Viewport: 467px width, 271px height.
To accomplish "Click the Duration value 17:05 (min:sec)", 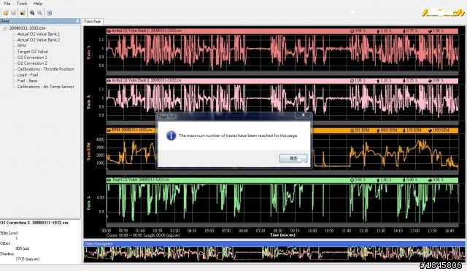I will (28, 259).
